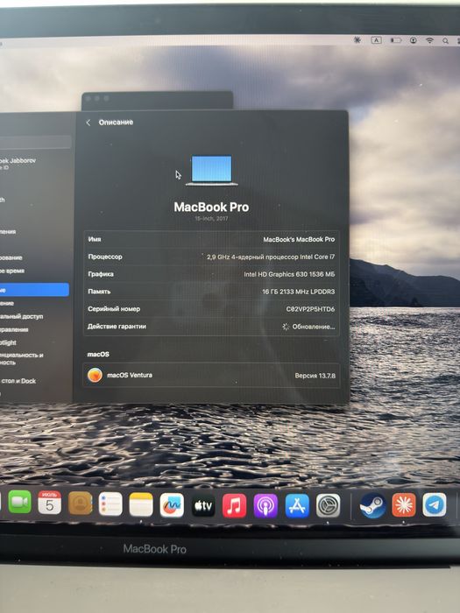Go back using the chevron beside Описание

click(x=88, y=123)
